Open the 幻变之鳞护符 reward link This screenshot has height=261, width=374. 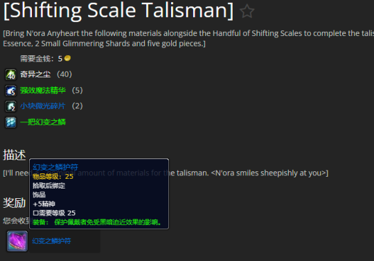click(x=51, y=241)
